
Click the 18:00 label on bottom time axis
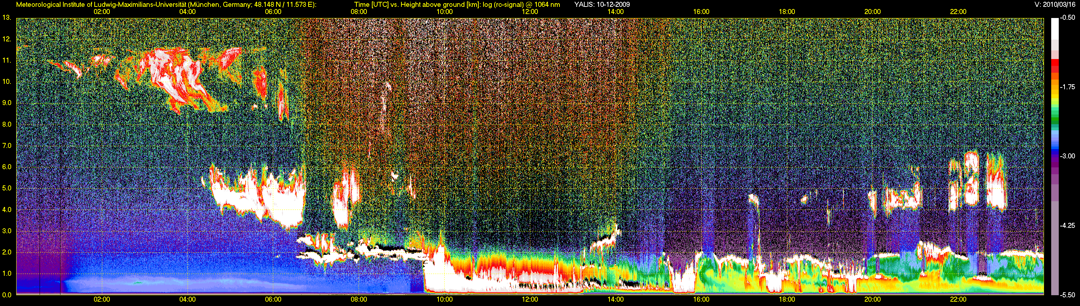787,299
